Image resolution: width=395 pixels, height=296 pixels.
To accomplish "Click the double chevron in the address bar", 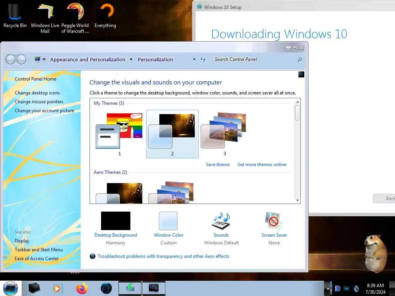I will (x=44, y=59).
